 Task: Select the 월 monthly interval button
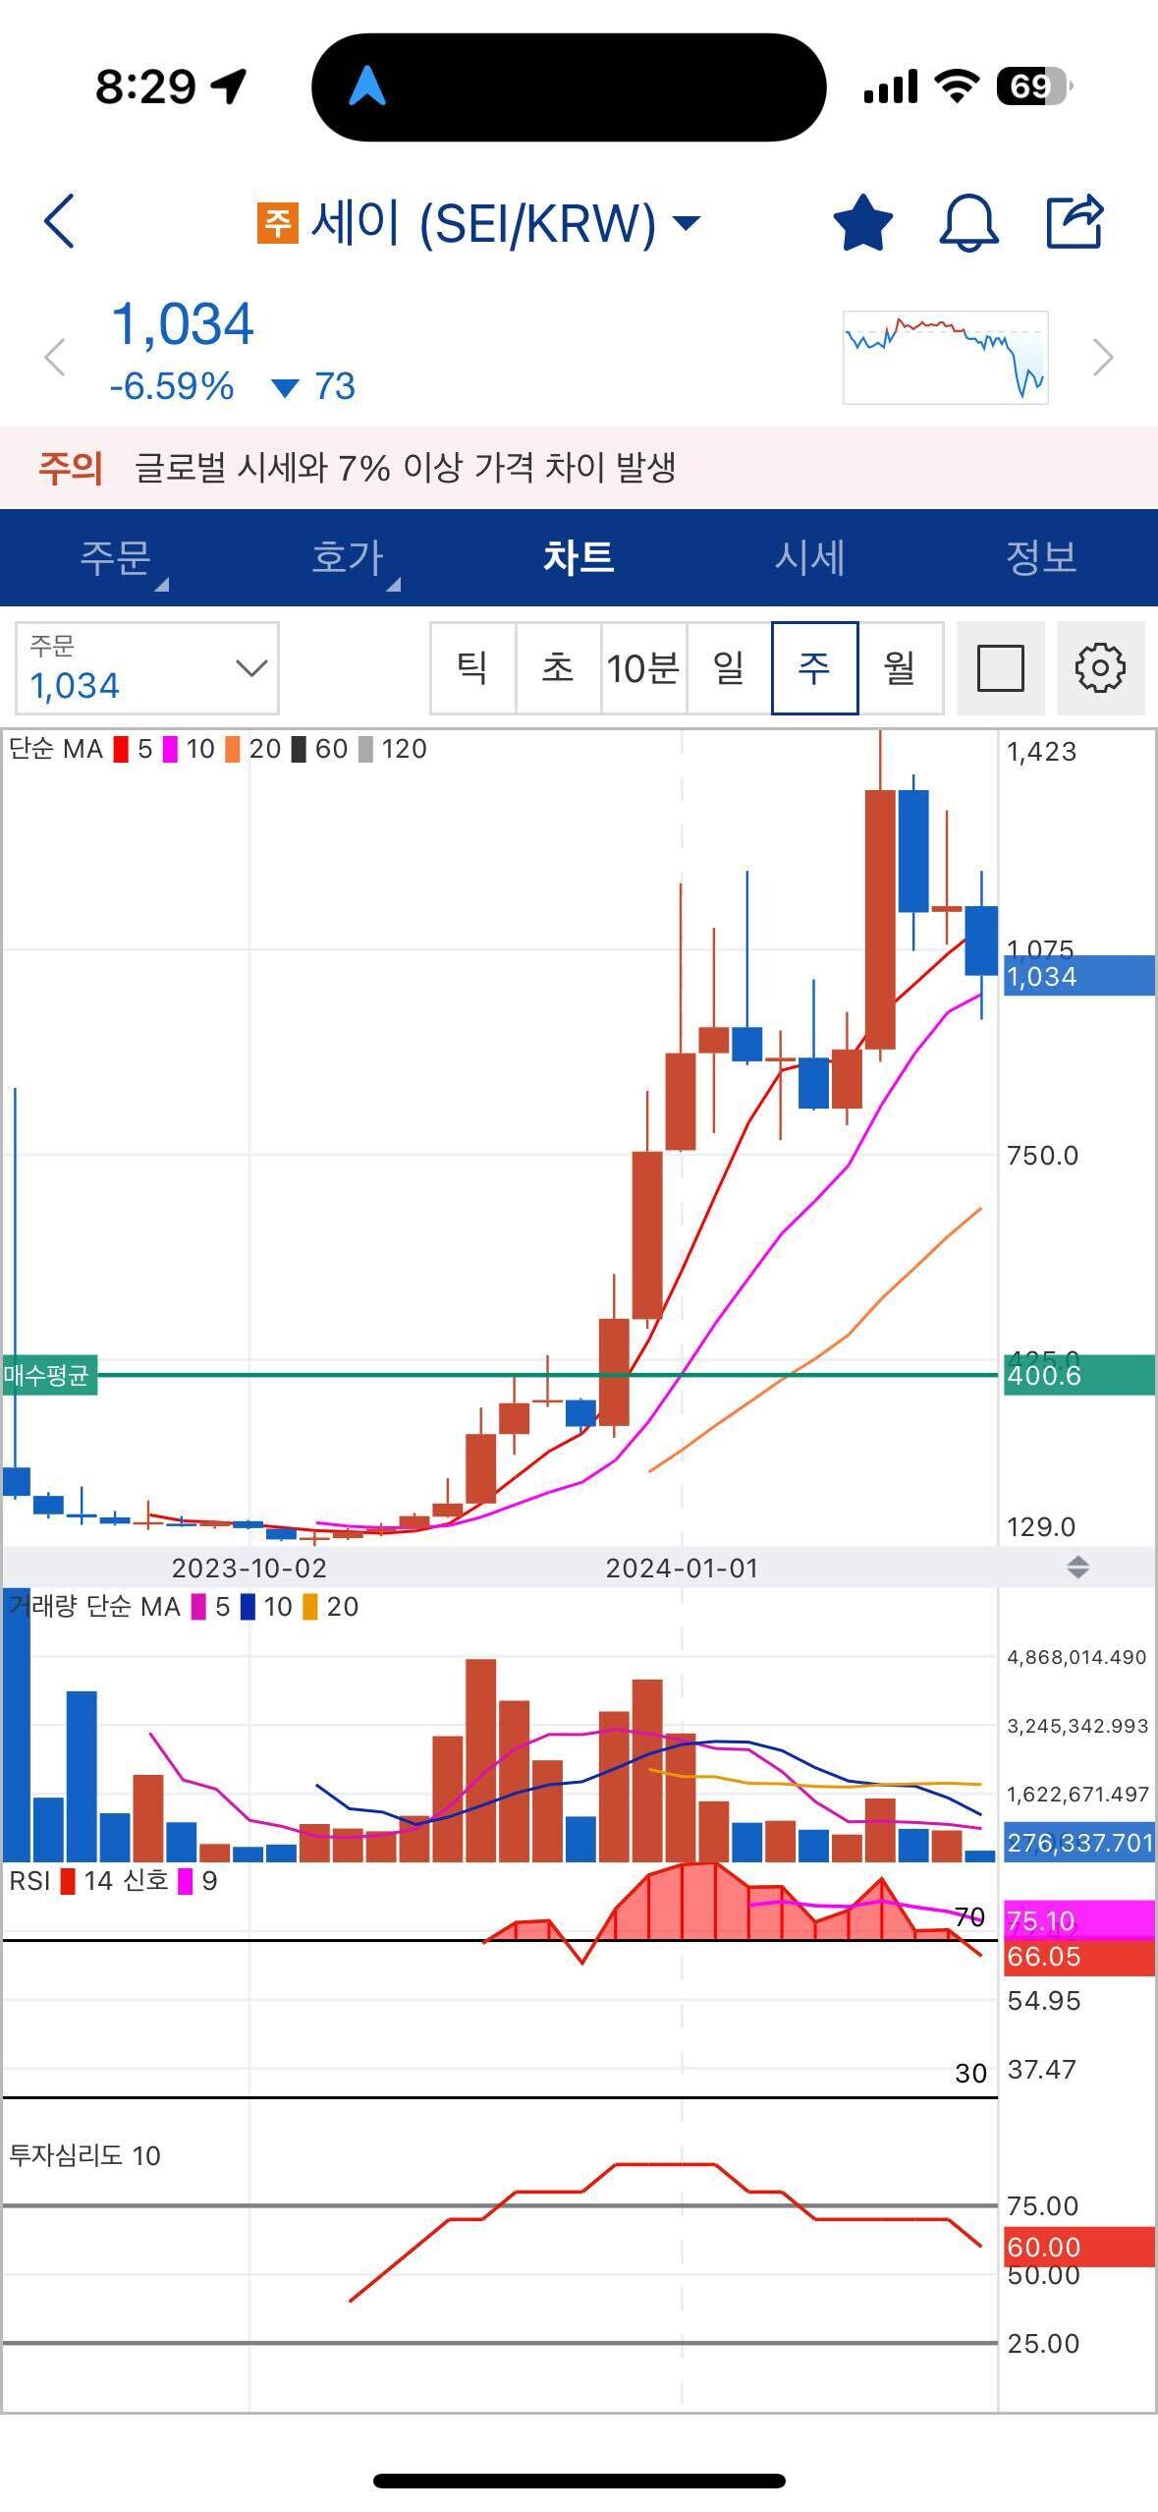(900, 668)
